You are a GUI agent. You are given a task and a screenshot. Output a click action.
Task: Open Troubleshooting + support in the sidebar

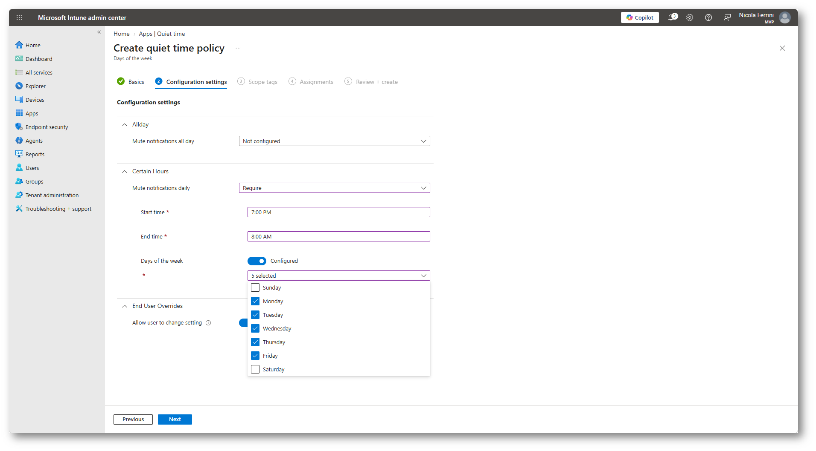click(x=58, y=209)
